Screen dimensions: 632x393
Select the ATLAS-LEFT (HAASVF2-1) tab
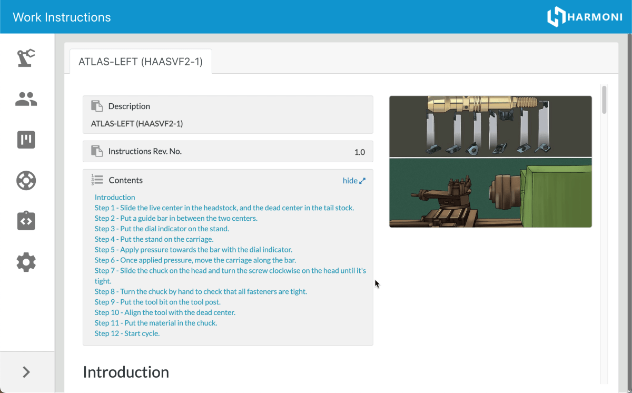[141, 62]
